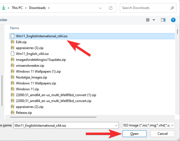This screenshot has width=180, height=141.
Task: Refresh the Downloads folder listing
Action: tap(111, 8)
